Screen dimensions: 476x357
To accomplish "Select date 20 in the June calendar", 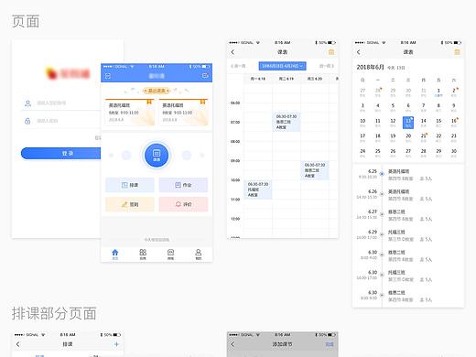I will coord(408,137).
